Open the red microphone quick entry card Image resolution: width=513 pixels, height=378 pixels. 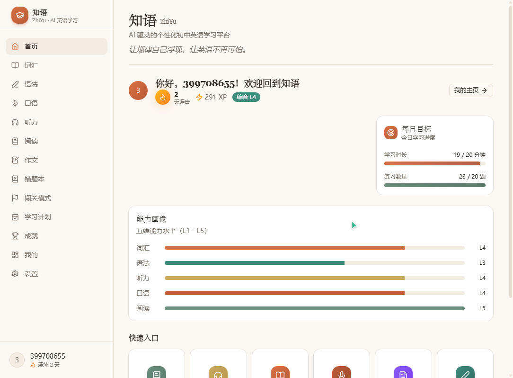tap(342, 364)
